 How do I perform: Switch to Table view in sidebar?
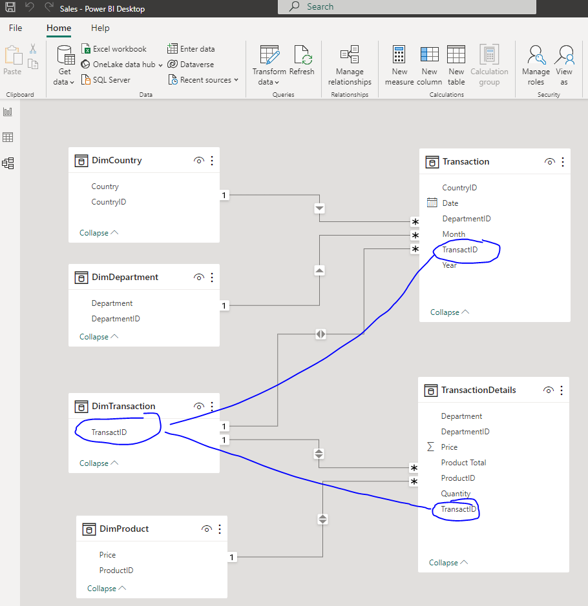8,137
